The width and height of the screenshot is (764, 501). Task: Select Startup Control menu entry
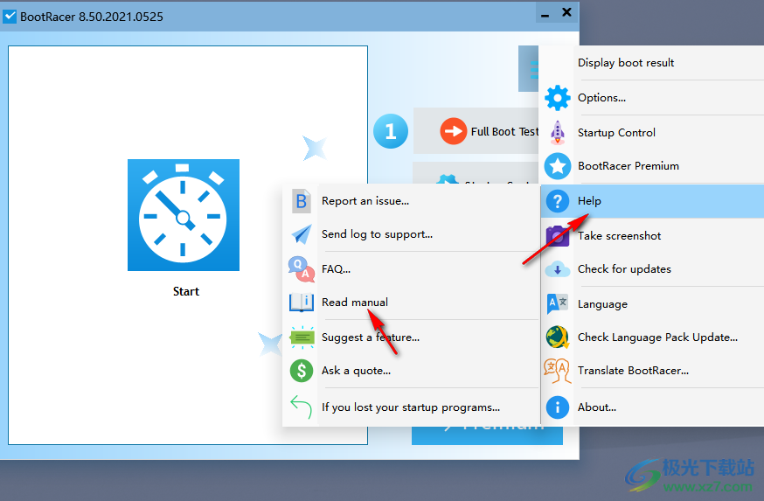point(652,133)
